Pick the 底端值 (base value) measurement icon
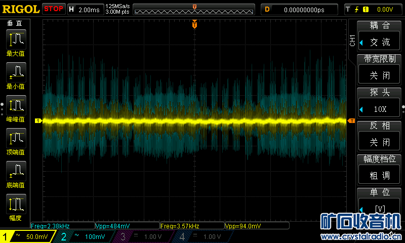 (x=16, y=171)
